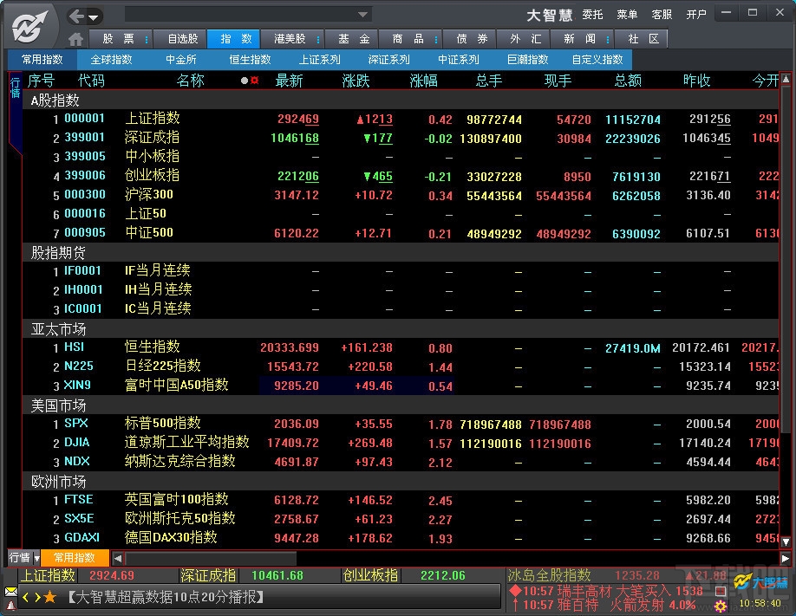This screenshot has height=616, width=796.
Task: Click the orange star favorite icon
Action: coord(49,597)
